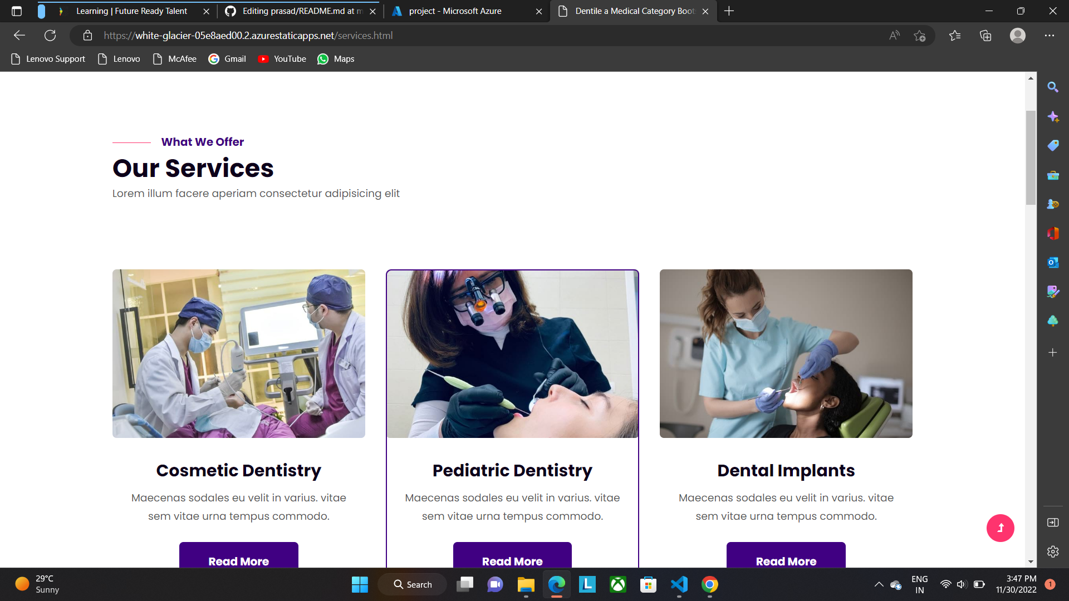Open the Shopping tag icon in sidebar

tap(1053, 146)
